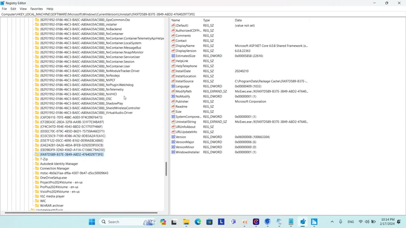
Task: Click the string icon beside DisplayName
Action: tap(173, 46)
